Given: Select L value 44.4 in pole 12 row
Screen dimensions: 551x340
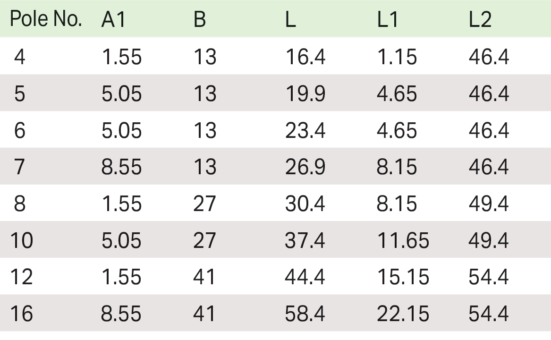Looking at the screenshot, I should tap(305, 277).
